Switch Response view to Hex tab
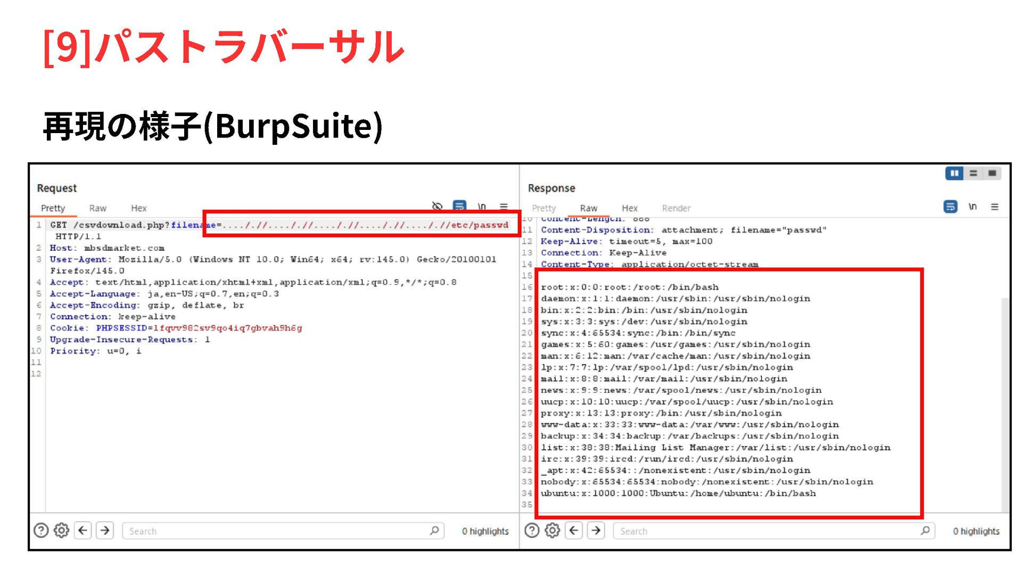 point(629,208)
